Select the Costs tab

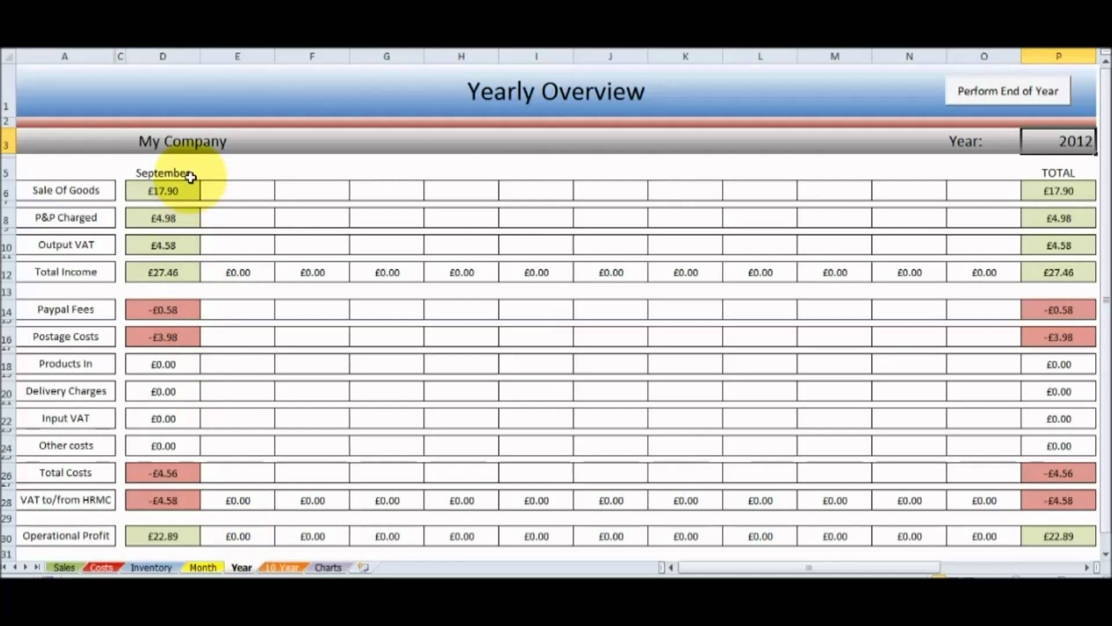coord(100,567)
